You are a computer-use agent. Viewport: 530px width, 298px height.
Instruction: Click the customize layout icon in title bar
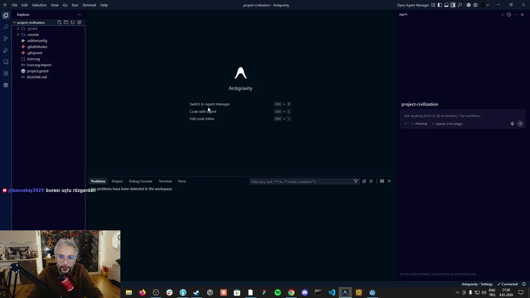click(433, 5)
